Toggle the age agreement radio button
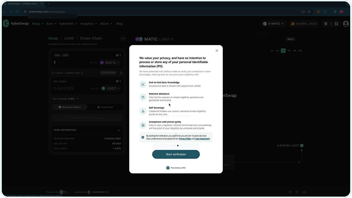Screen dimensions: 352x198 (x=143, y=137)
